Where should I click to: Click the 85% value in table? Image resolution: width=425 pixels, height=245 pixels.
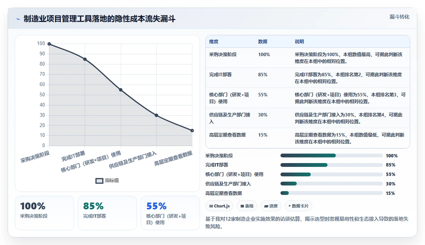263,75
